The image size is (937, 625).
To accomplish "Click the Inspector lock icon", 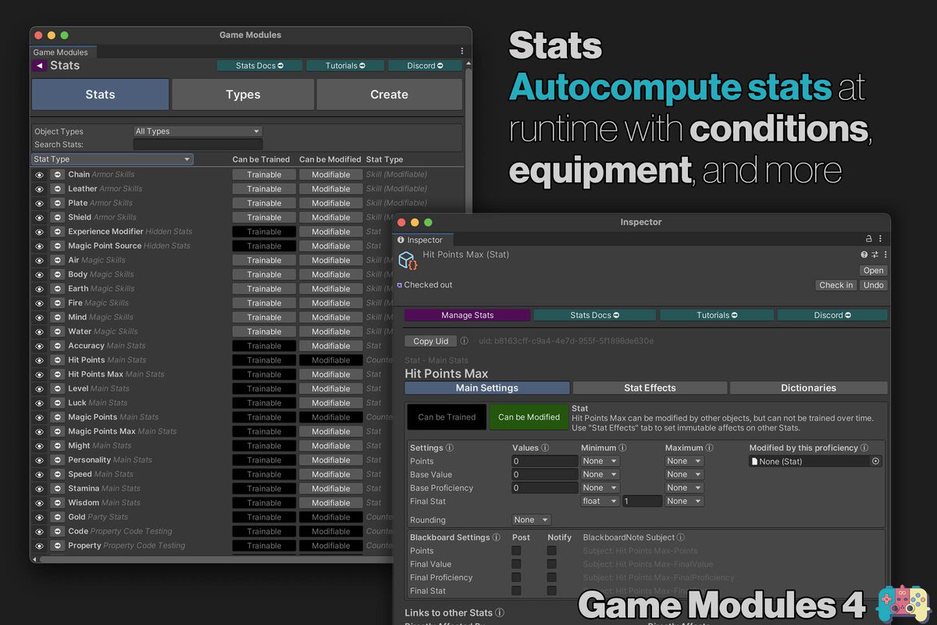I will (x=868, y=239).
